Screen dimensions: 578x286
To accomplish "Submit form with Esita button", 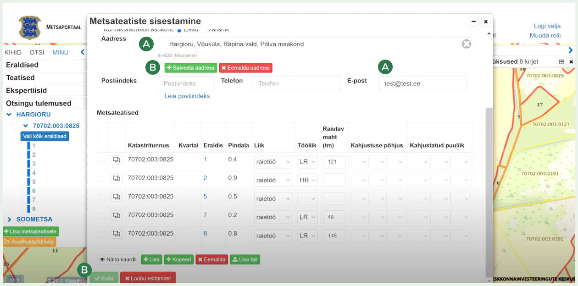I will pyautogui.click(x=104, y=278).
